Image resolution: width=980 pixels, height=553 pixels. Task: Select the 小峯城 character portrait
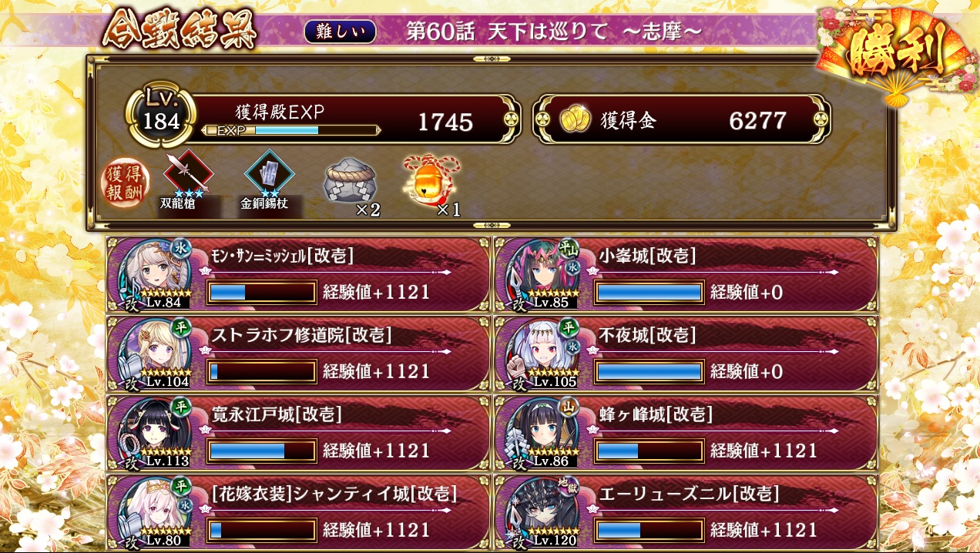coord(542,275)
